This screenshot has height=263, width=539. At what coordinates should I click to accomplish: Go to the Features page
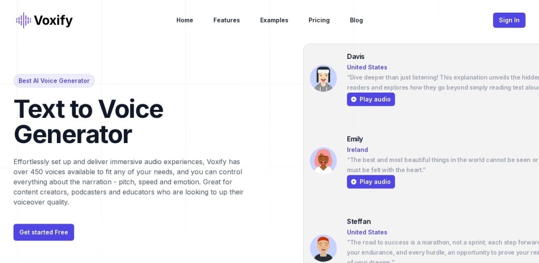(226, 21)
